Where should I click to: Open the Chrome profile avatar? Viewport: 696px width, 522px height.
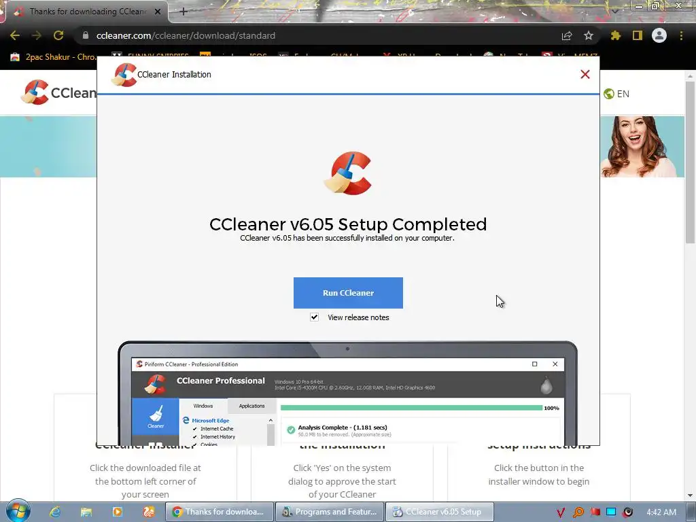pos(659,35)
